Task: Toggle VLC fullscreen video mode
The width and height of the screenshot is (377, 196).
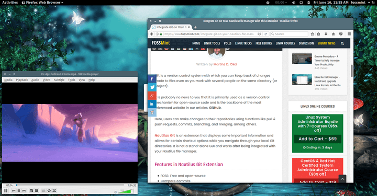Action: tap(31, 190)
